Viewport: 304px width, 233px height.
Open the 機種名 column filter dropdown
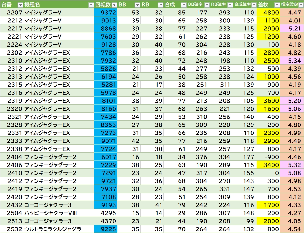pyautogui.click(x=91, y=5)
